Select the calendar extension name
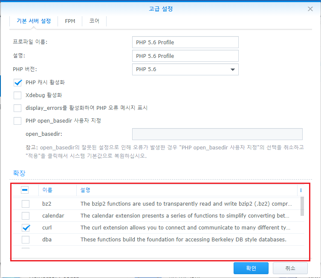 [53, 216]
